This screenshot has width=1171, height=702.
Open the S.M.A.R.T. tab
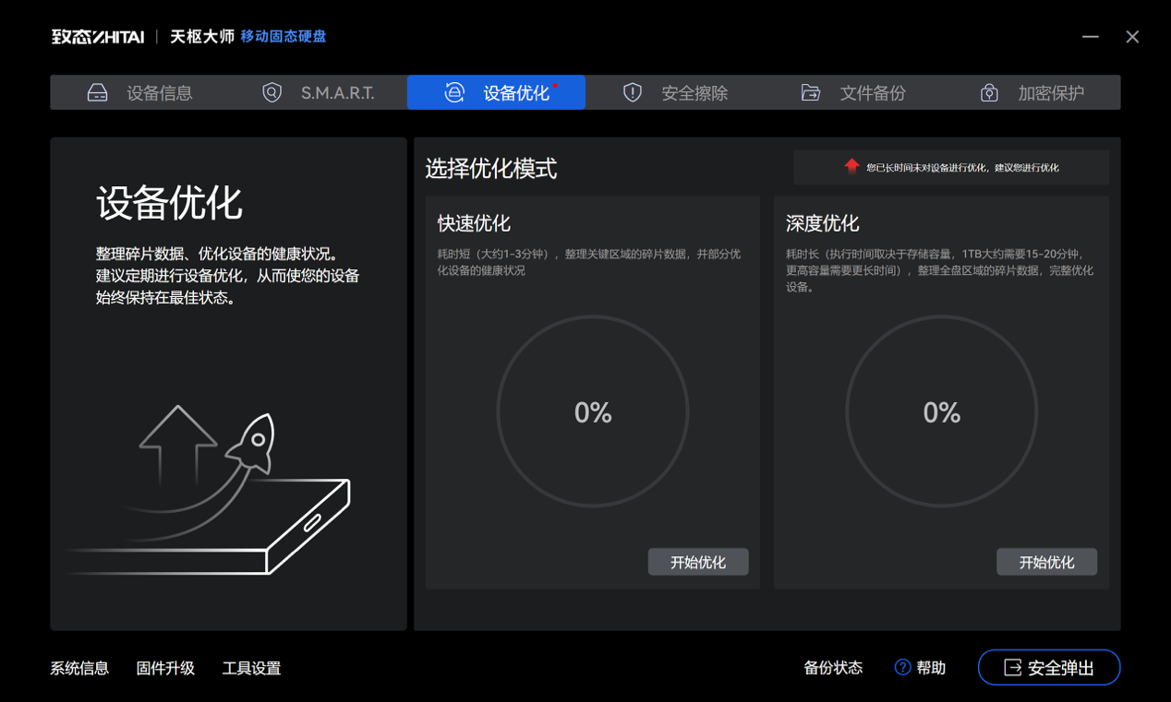click(x=337, y=92)
